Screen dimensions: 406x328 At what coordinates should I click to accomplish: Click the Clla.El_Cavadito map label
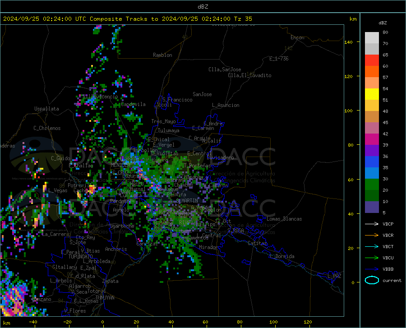(249, 75)
